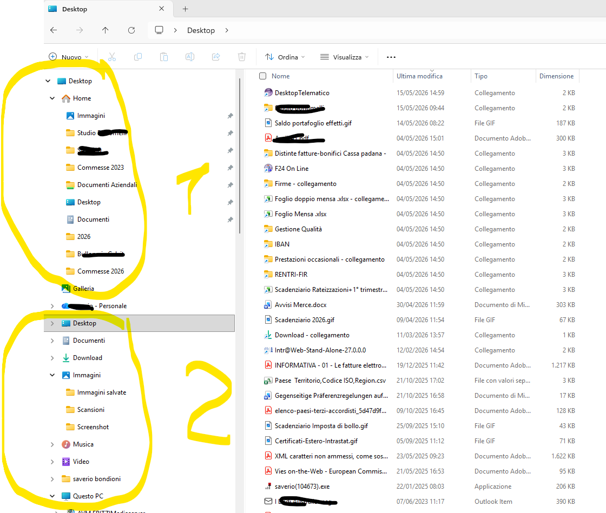
Task: Click the Paste clipboard icon
Action: pyautogui.click(x=164, y=57)
